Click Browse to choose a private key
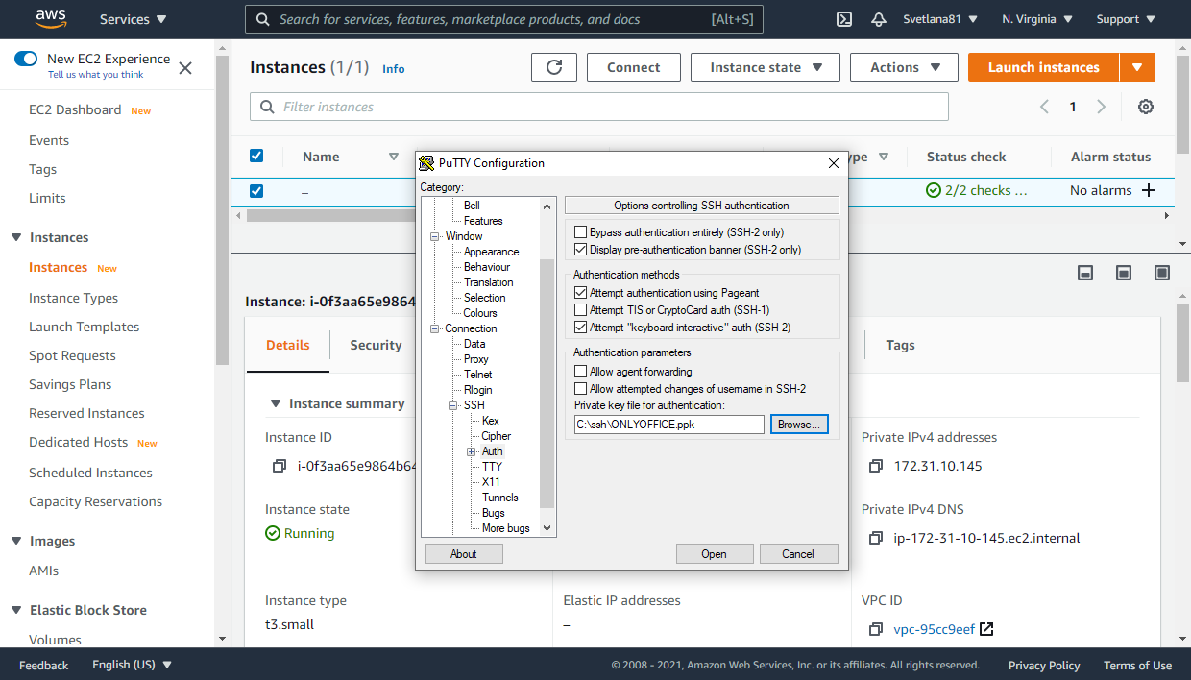Viewport: 1191px width, 680px height. coord(798,425)
